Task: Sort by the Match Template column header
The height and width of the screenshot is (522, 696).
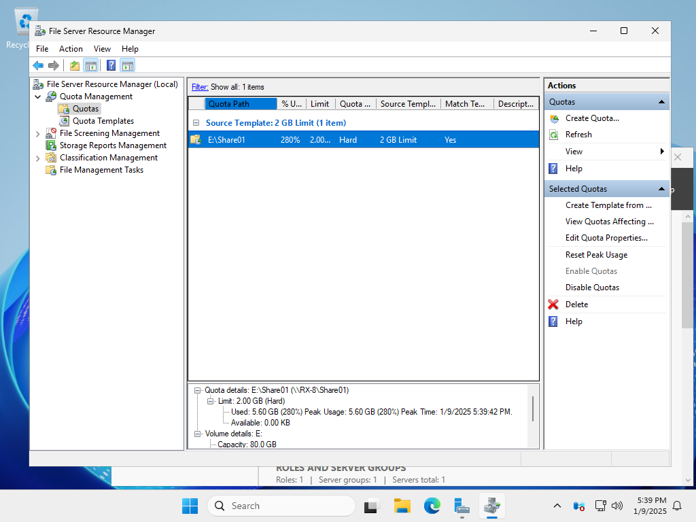Action: point(467,104)
